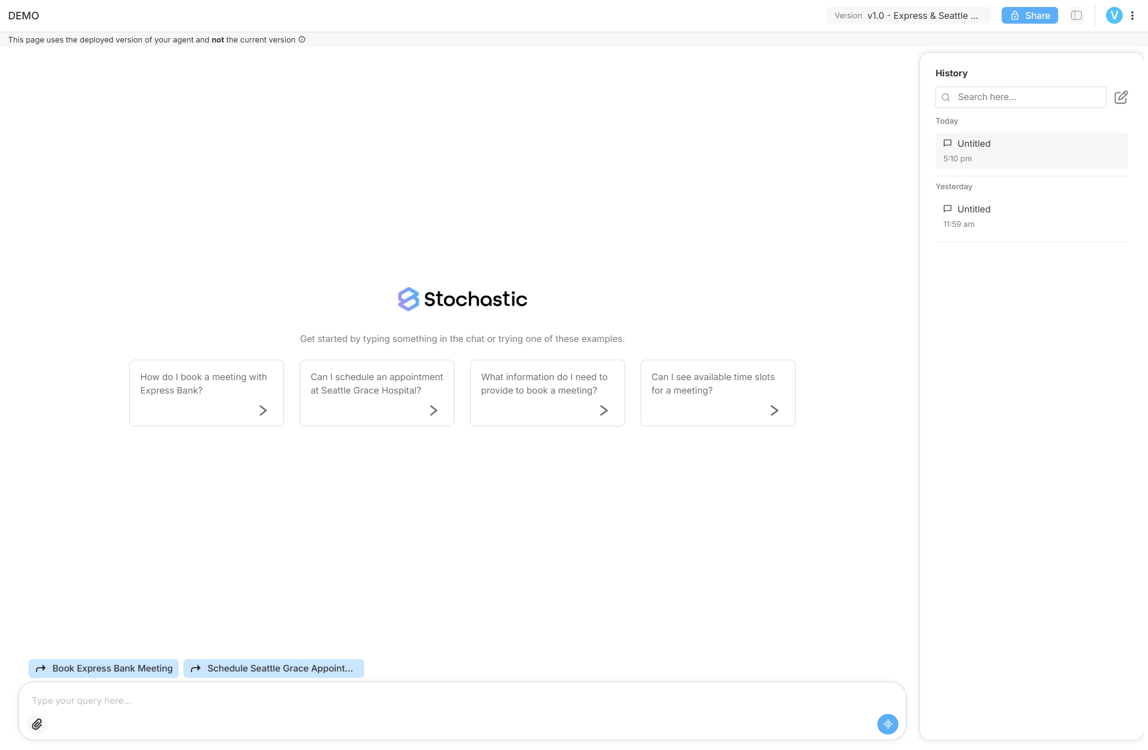Open today's Untitled chat from 5:10 pm

pos(1031,151)
